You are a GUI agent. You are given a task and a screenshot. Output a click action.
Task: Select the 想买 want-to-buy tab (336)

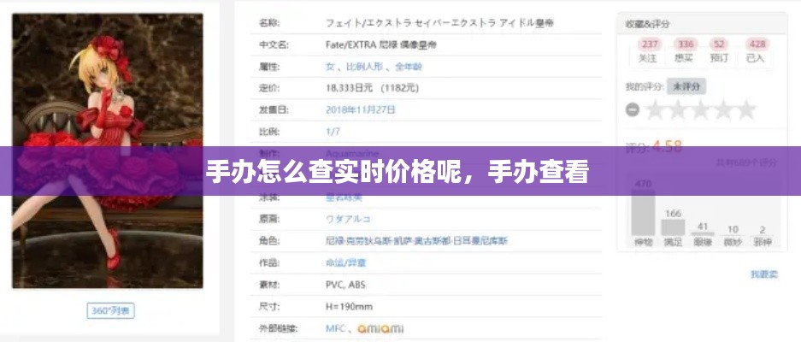pyautogui.click(x=684, y=51)
